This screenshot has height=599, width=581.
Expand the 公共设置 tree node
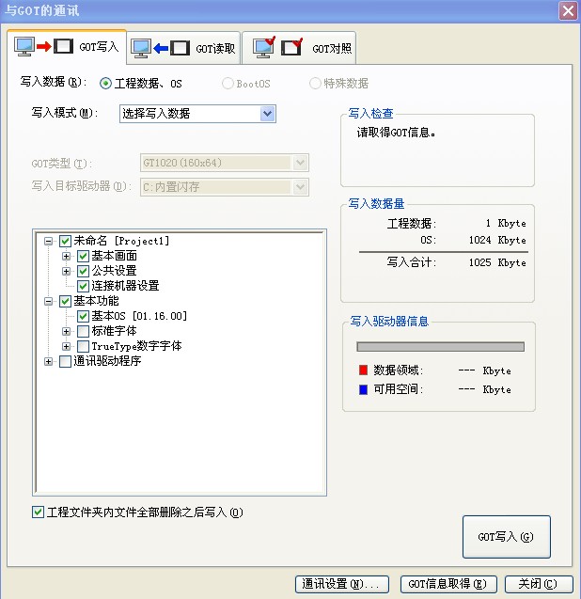click(x=67, y=272)
